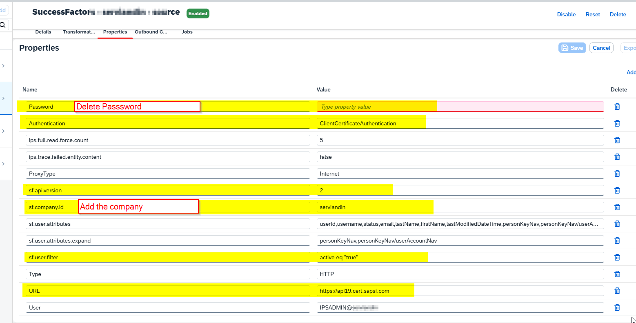Screen dimensions: 636x323
Task: Edit the ClientCertificateAuthentication value field
Action: tap(460, 123)
